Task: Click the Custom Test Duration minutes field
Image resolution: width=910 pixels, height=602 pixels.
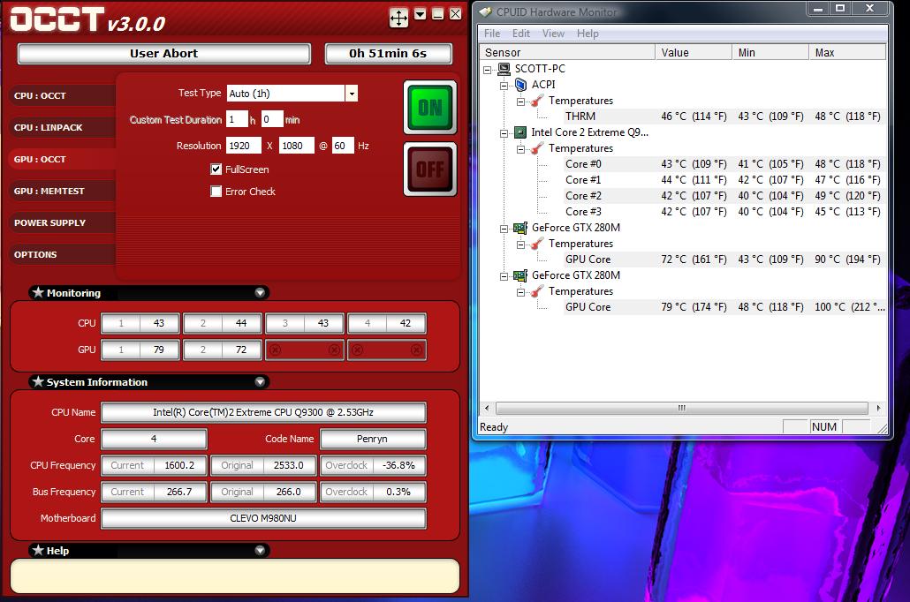Action: [271, 119]
